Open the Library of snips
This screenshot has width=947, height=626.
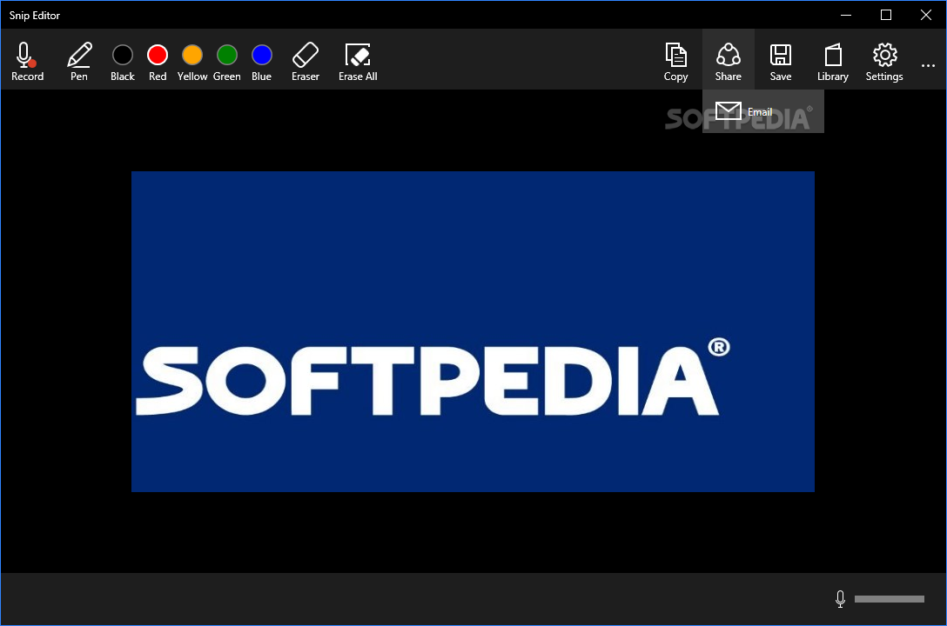tap(833, 61)
